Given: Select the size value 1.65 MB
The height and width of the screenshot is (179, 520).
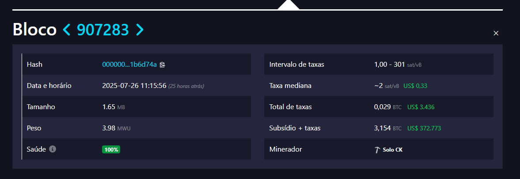Looking at the screenshot, I should [x=114, y=107].
